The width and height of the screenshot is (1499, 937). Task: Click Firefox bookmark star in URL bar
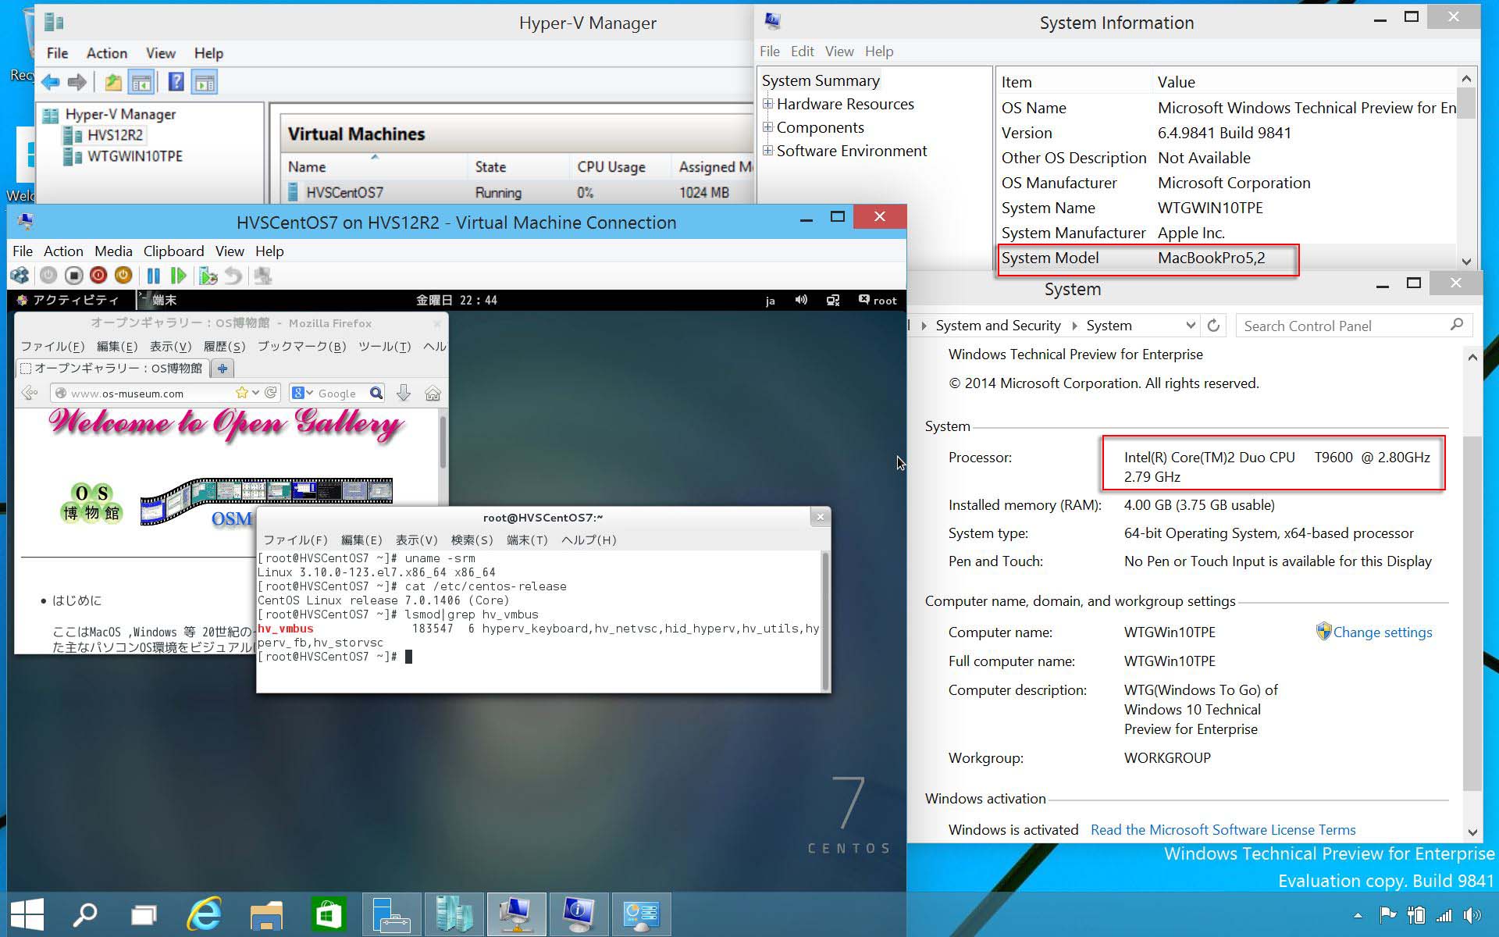(x=242, y=393)
